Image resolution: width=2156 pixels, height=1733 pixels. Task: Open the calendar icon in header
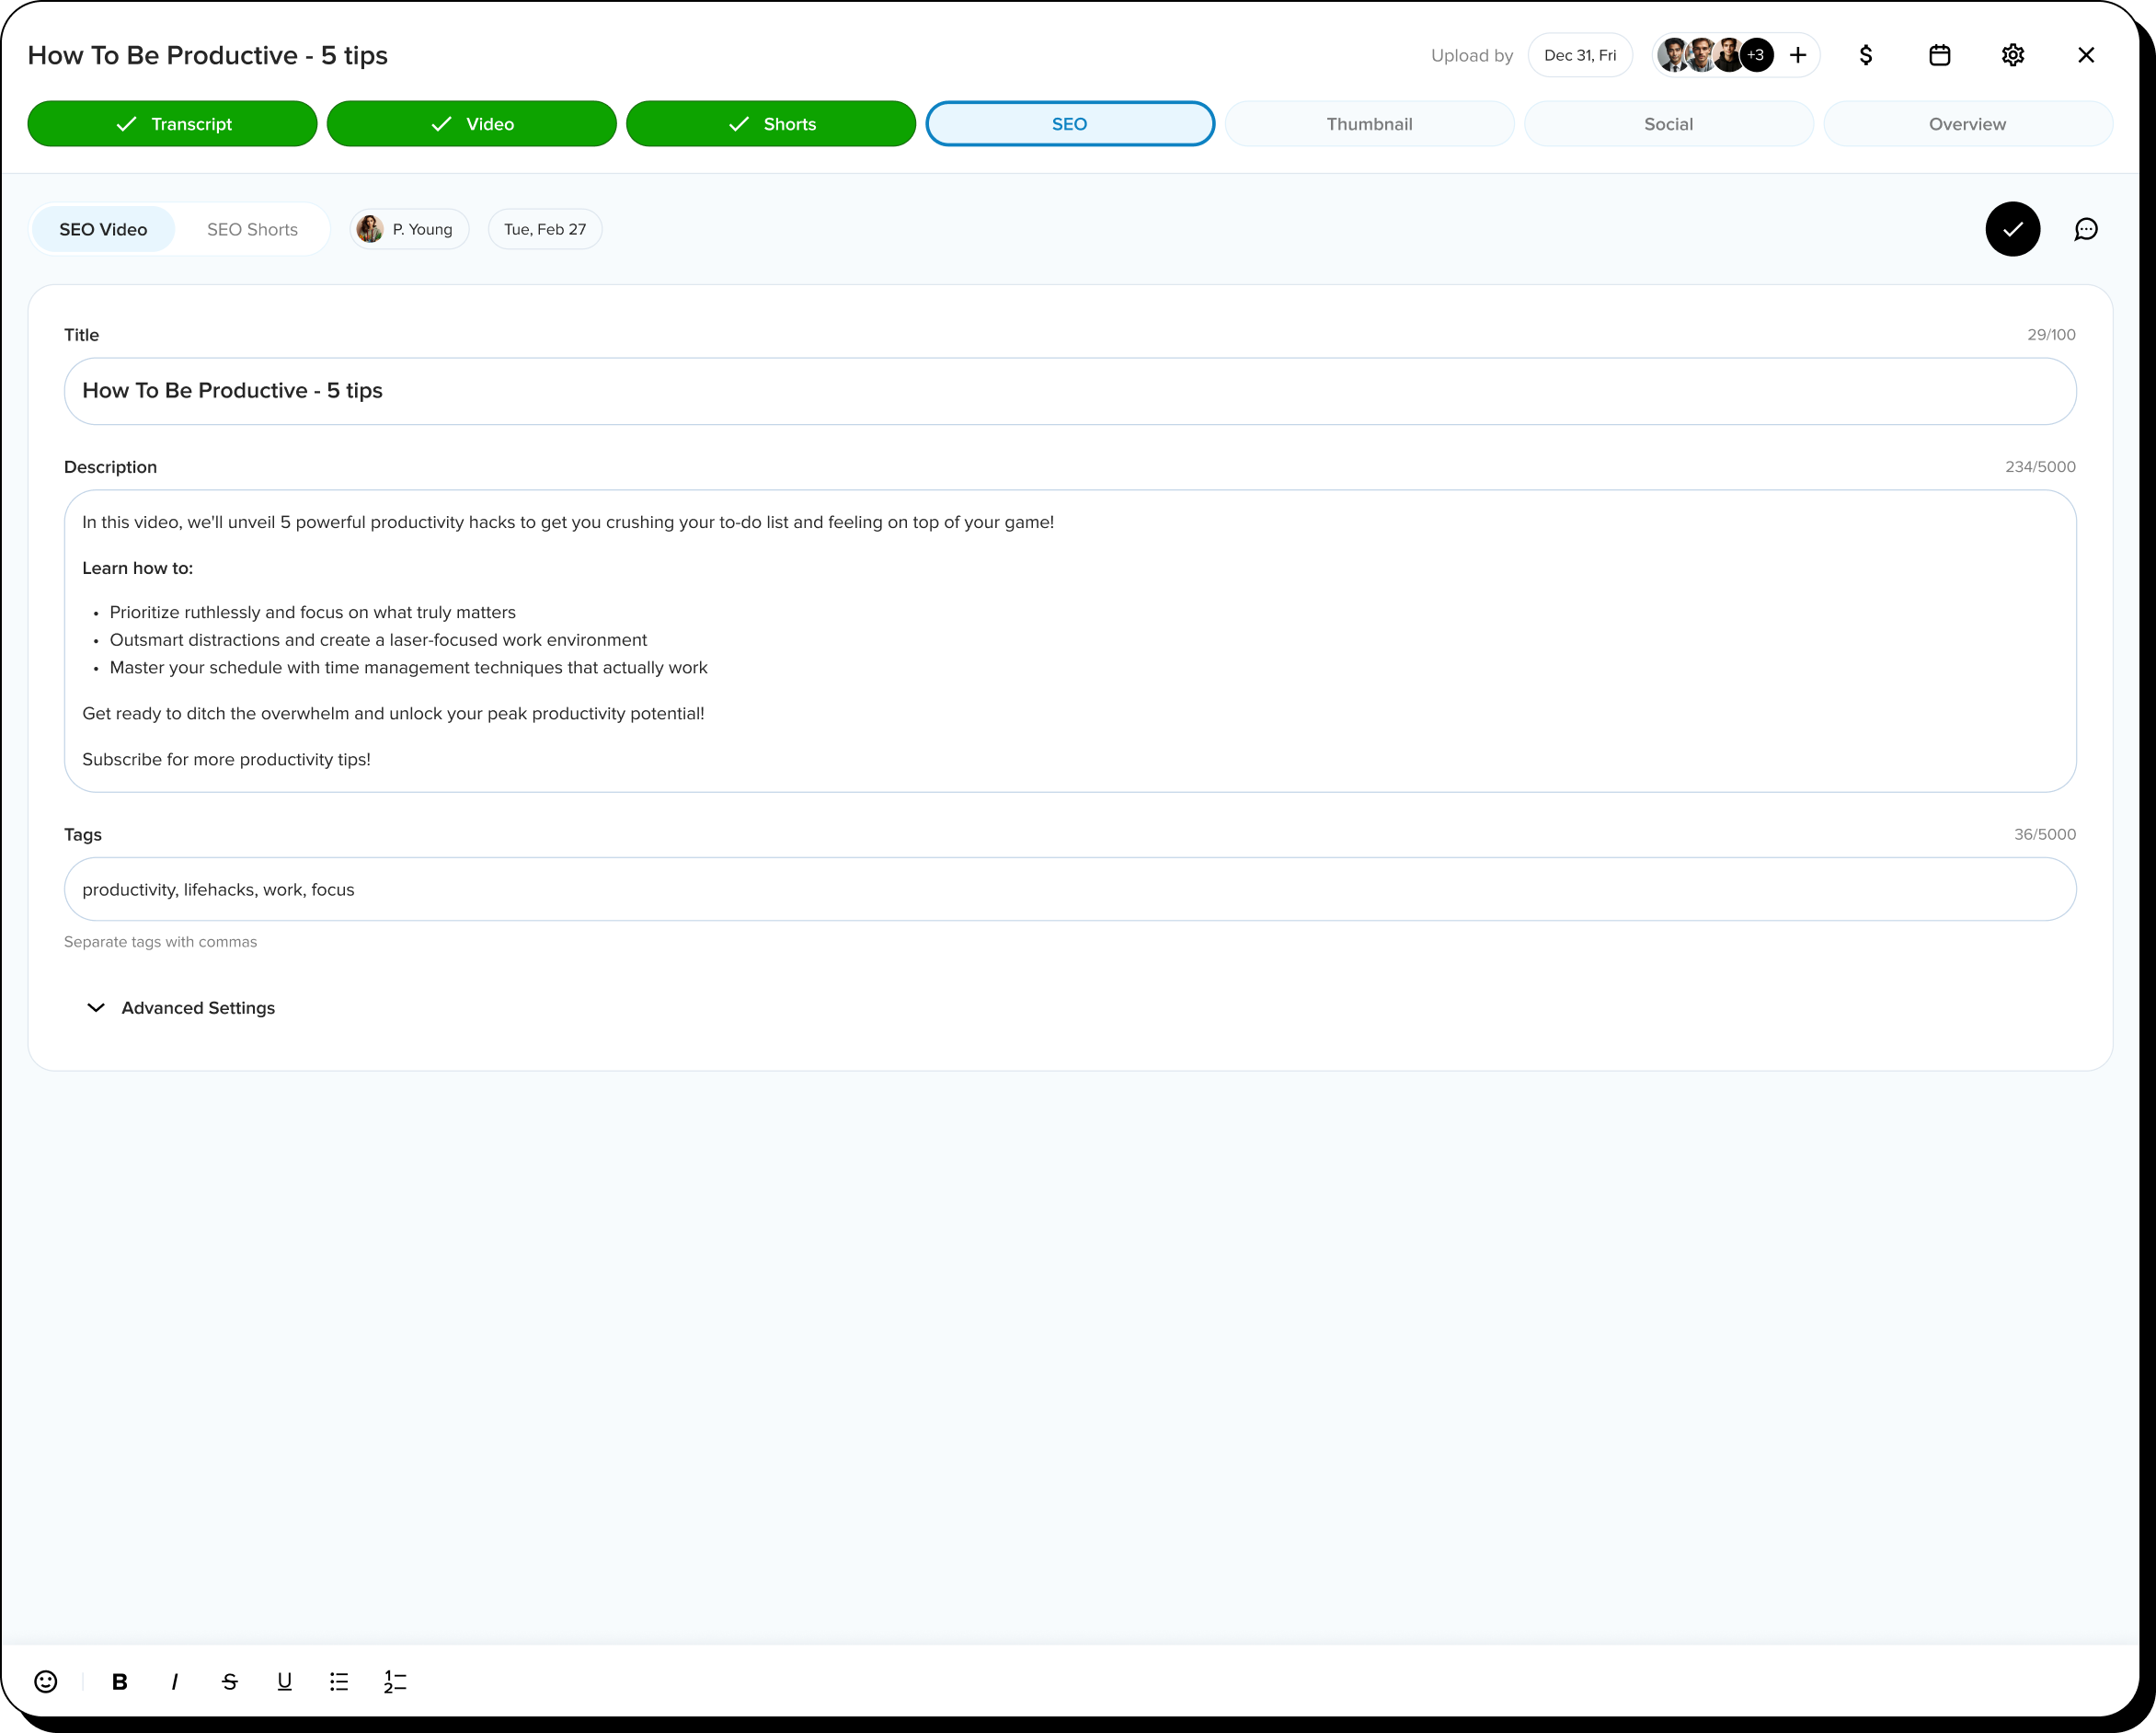pyautogui.click(x=1939, y=55)
